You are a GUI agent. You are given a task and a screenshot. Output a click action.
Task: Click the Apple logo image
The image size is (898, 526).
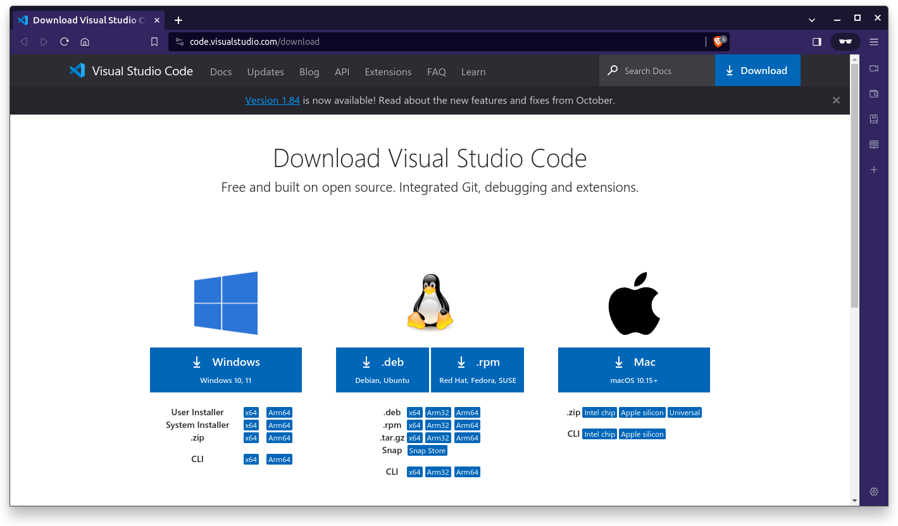pos(634,304)
